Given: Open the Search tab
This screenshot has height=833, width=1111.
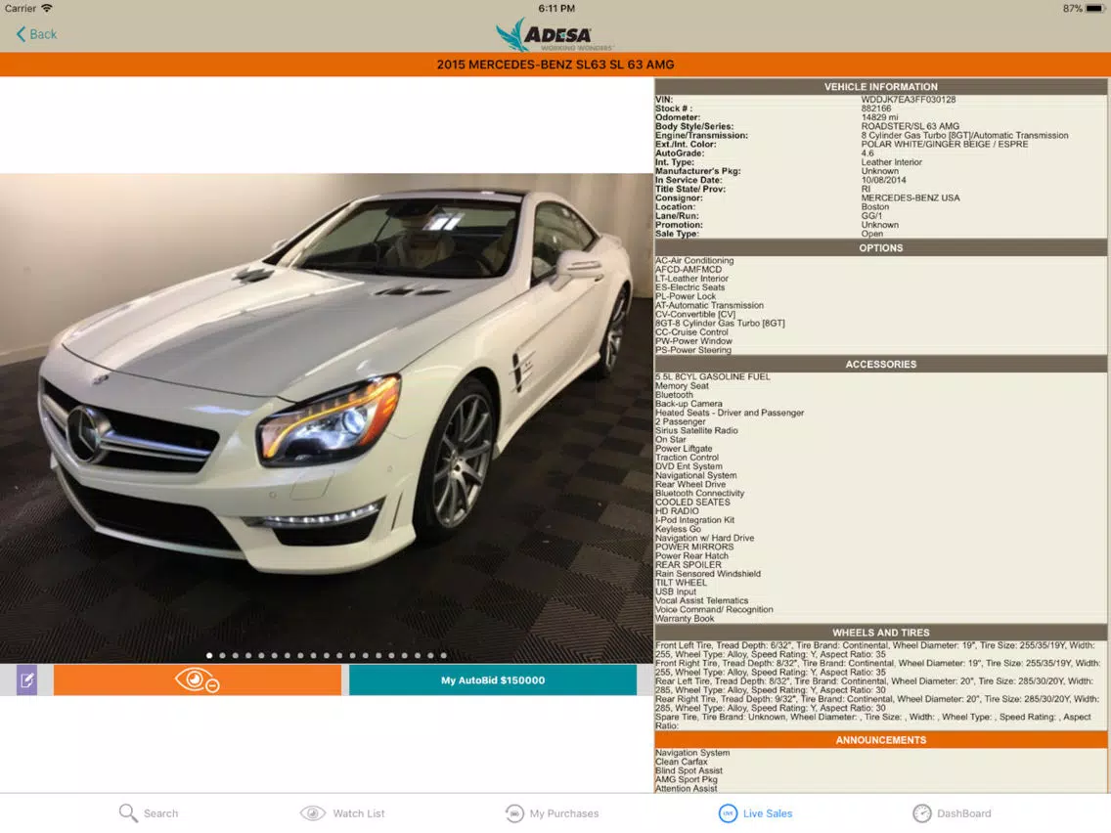Looking at the screenshot, I should click(149, 813).
